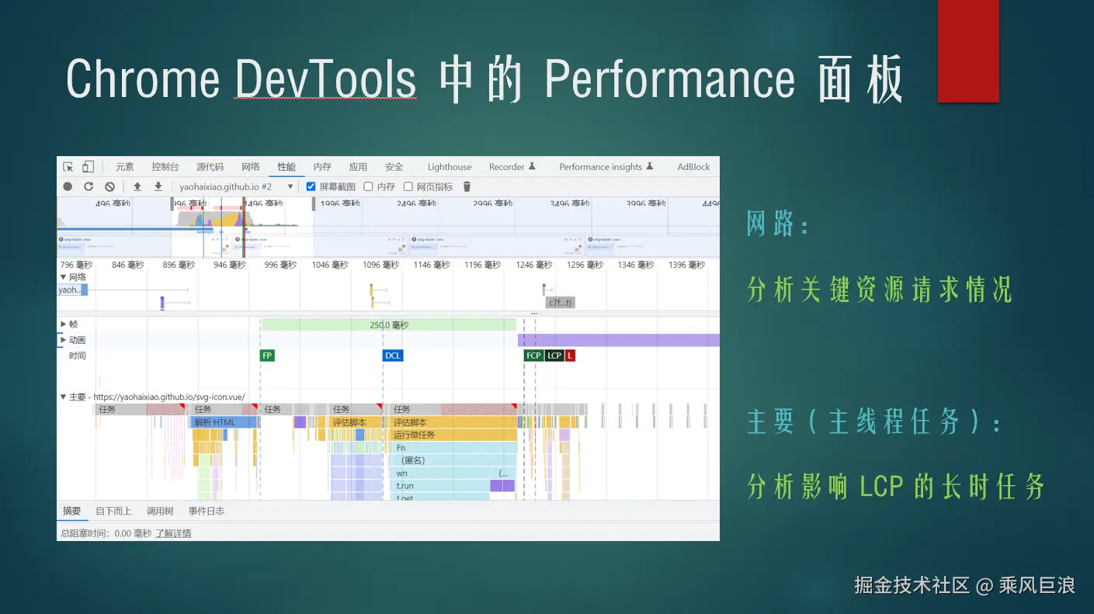Save the profile using the download arrow
Viewport: 1094px width, 614px height.
click(158, 187)
